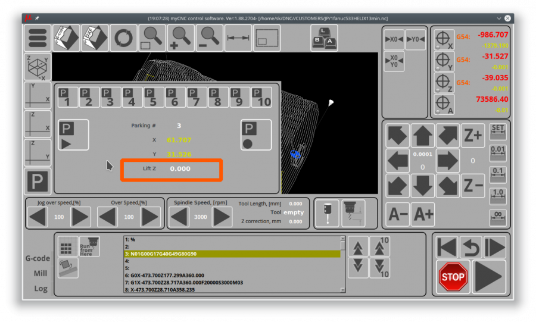Import a DXF file using toolbar icon

coord(95,38)
